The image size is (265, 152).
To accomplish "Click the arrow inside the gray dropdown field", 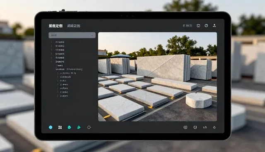I will point(92,36).
